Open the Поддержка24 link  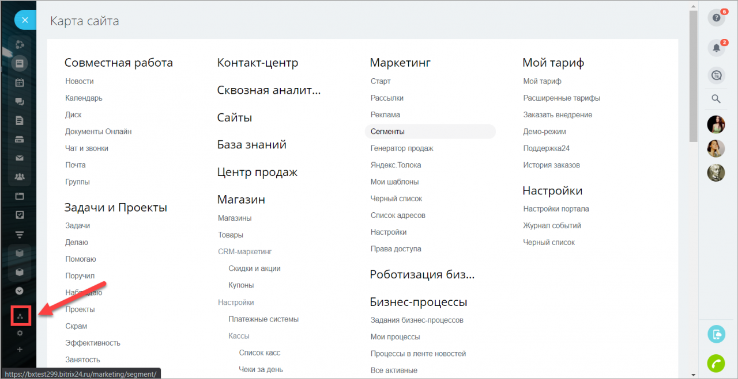point(547,148)
